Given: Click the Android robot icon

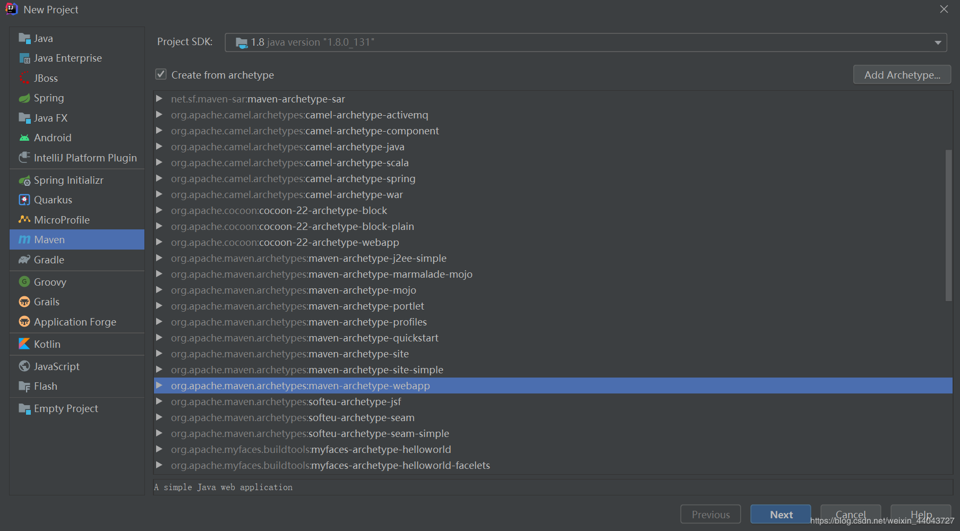Looking at the screenshot, I should pos(24,138).
